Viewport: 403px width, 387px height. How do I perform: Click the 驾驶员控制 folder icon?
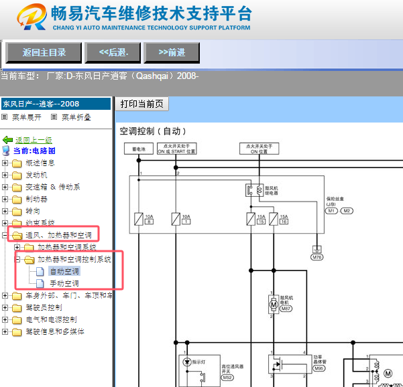[x=17, y=308]
